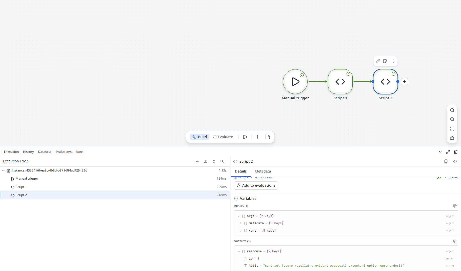
Task: Zoom out on the canvas
Action: 452,119
